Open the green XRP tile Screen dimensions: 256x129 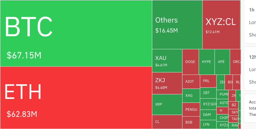coord(167,104)
